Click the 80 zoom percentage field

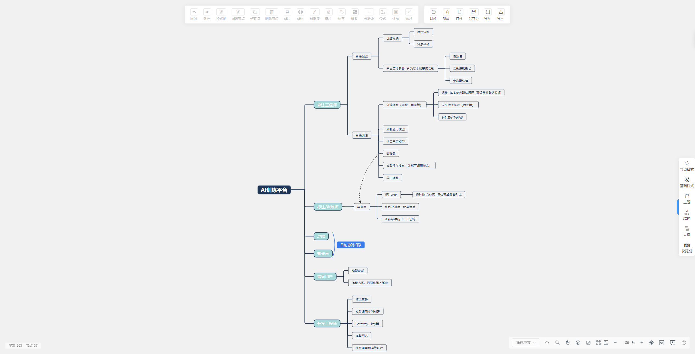627,343
